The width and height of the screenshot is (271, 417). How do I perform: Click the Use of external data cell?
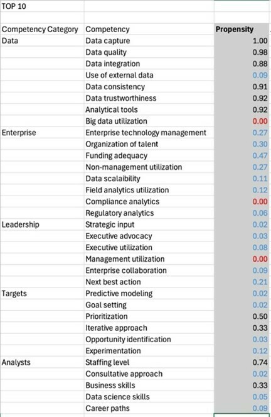[149, 75]
